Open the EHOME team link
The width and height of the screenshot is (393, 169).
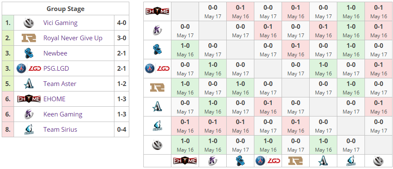54,99
